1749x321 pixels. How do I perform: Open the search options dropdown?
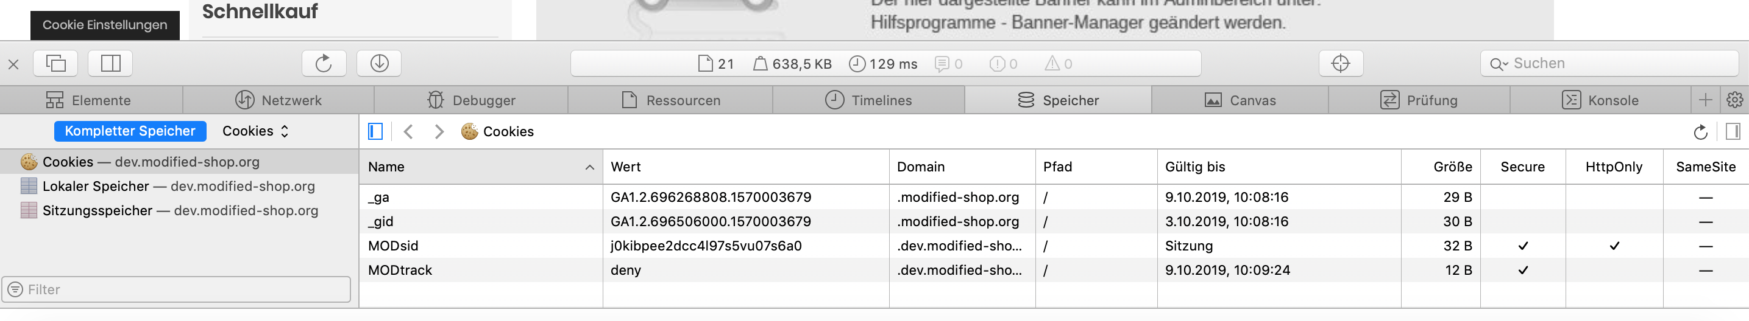[x=1499, y=64]
